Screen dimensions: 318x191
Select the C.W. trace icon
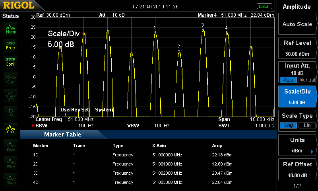tap(11, 129)
